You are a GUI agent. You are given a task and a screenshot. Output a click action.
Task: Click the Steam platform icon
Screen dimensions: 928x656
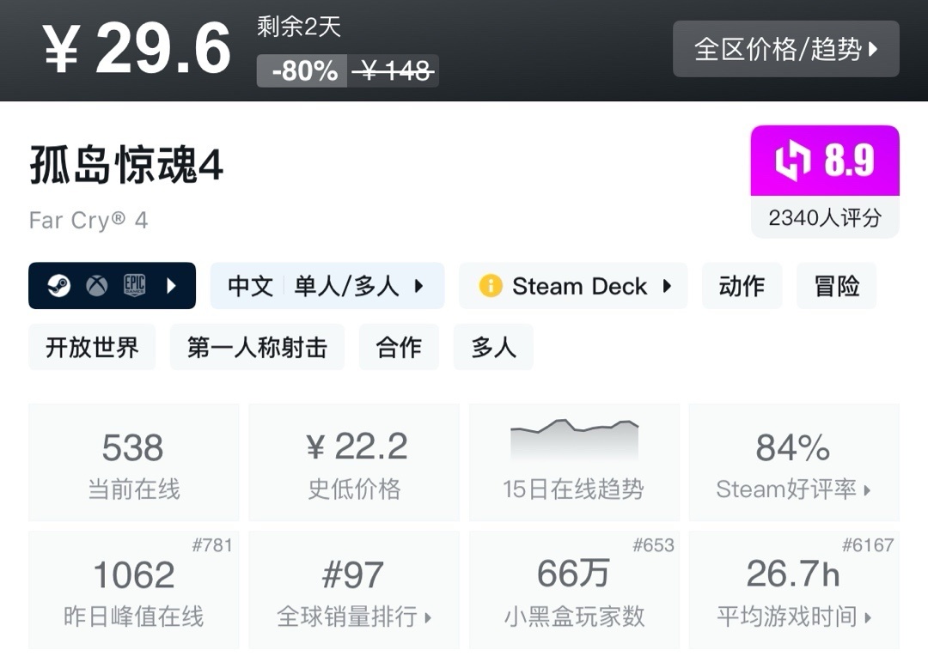(x=58, y=286)
